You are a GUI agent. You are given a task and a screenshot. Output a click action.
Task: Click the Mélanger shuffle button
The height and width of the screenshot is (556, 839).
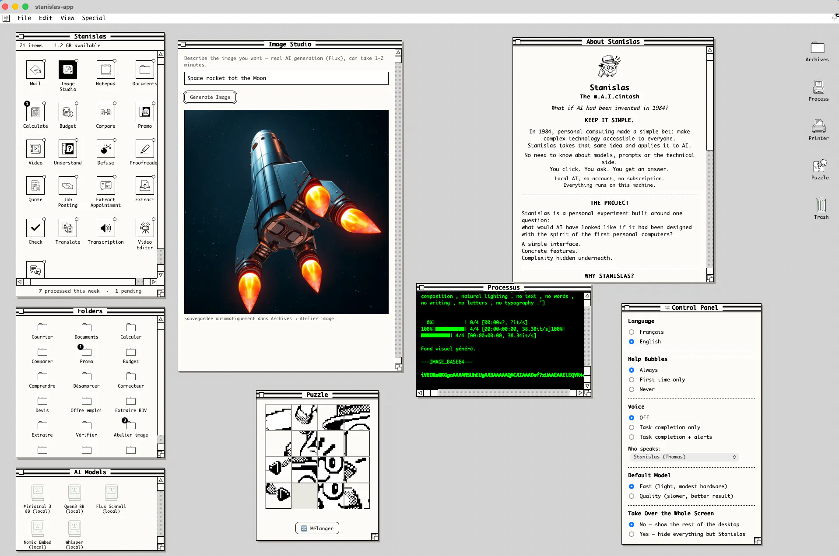tap(317, 528)
